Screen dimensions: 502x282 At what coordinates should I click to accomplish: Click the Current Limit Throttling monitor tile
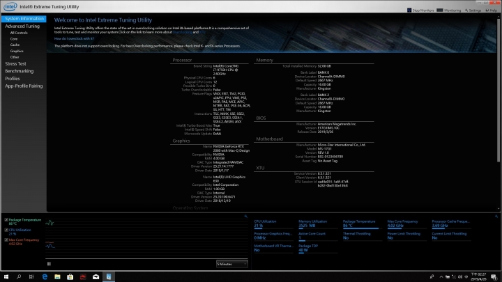[x=451, y=236]
